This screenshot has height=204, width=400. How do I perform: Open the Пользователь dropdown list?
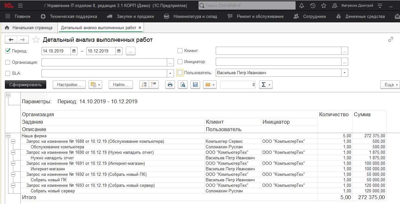tap(345, 73)
